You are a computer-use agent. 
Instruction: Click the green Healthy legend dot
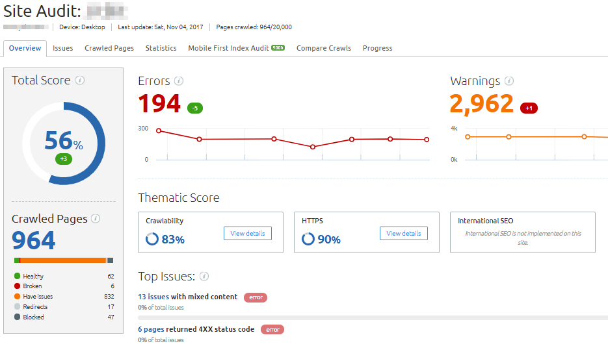17,276
